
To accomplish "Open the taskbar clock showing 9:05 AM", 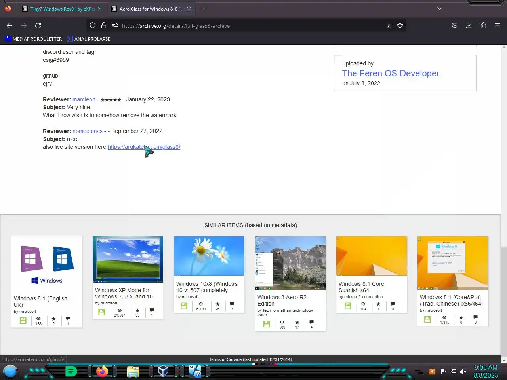I will coord(486,371).
